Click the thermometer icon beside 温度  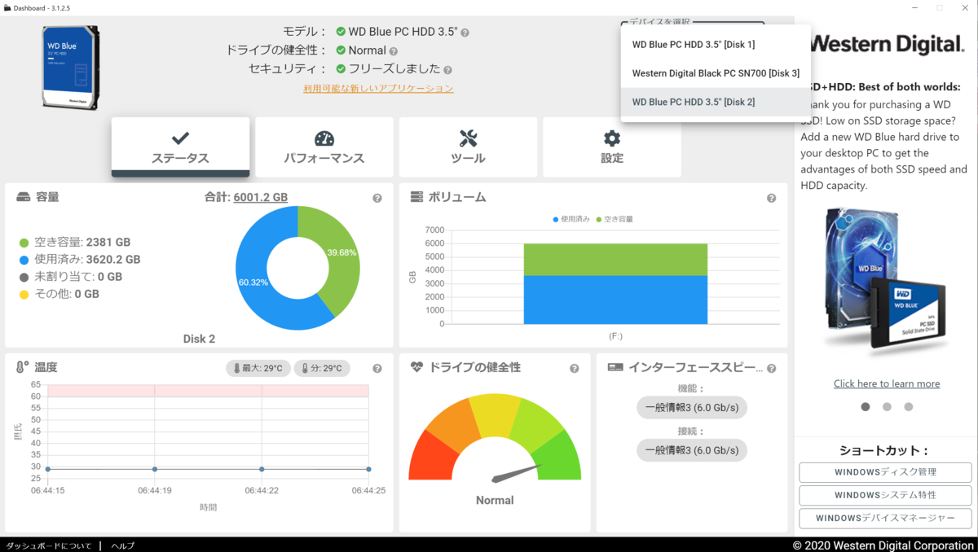[x=22, y=367]
